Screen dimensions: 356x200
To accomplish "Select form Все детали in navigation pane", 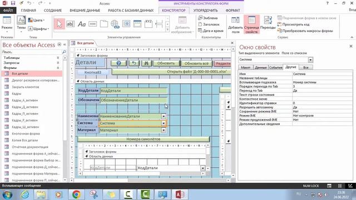I will click(32, 73).
